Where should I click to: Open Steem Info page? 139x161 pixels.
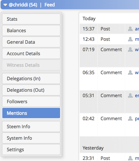[31, 126]
